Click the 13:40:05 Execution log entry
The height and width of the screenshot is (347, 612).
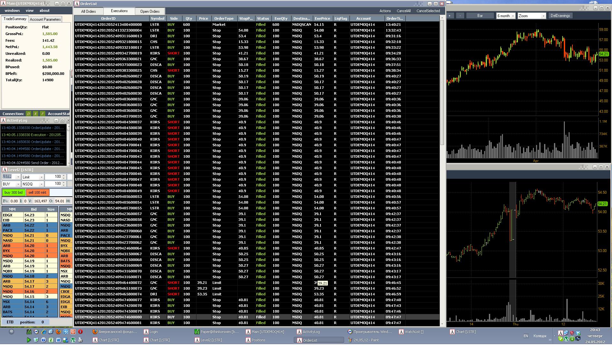tap(33, 135)
